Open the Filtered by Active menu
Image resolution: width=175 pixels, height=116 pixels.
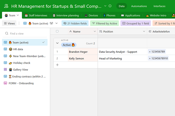pyautogui.click(x=104, y=23)
